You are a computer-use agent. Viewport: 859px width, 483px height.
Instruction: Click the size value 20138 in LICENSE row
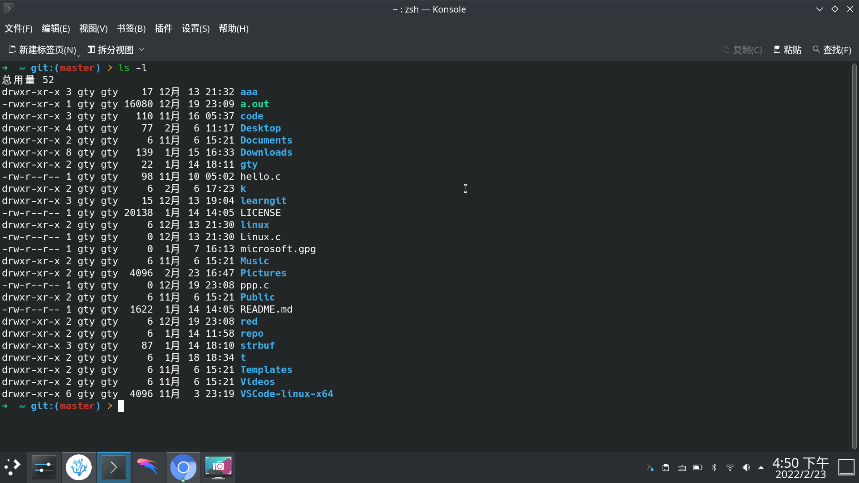click(138, 213)
